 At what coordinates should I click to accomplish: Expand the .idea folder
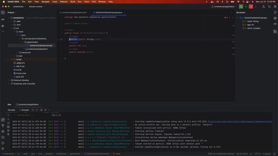[12, 21]
